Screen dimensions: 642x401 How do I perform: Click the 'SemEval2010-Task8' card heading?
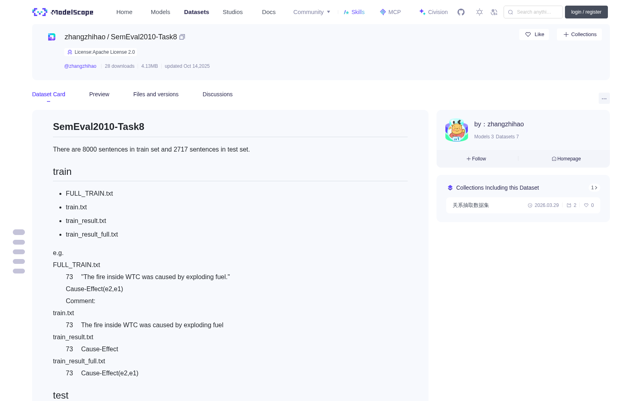99,127
